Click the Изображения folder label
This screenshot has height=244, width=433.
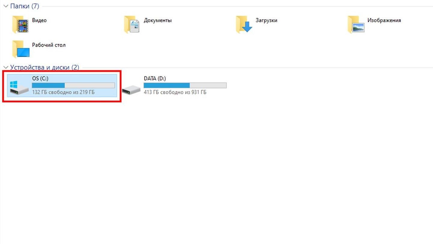pyautogui.click(x=384, y=20)
